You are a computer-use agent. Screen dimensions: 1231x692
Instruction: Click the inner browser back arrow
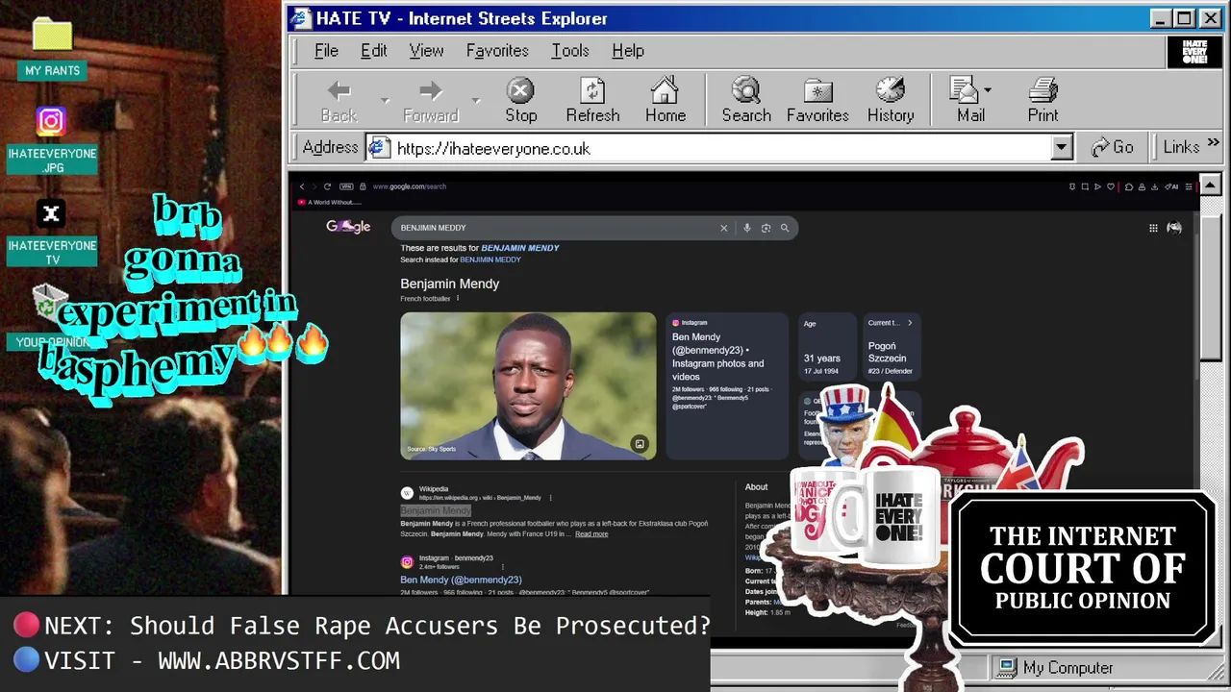pyautogui.click(x=302, y=186)
